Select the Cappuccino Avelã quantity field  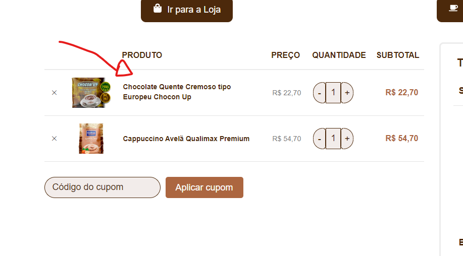pyautogui.click(x=333, y=139)
